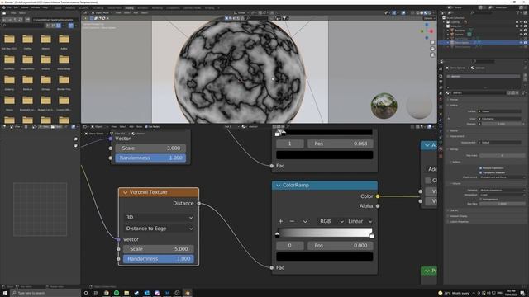Click the Scale 3.000 field

(150, 148)
